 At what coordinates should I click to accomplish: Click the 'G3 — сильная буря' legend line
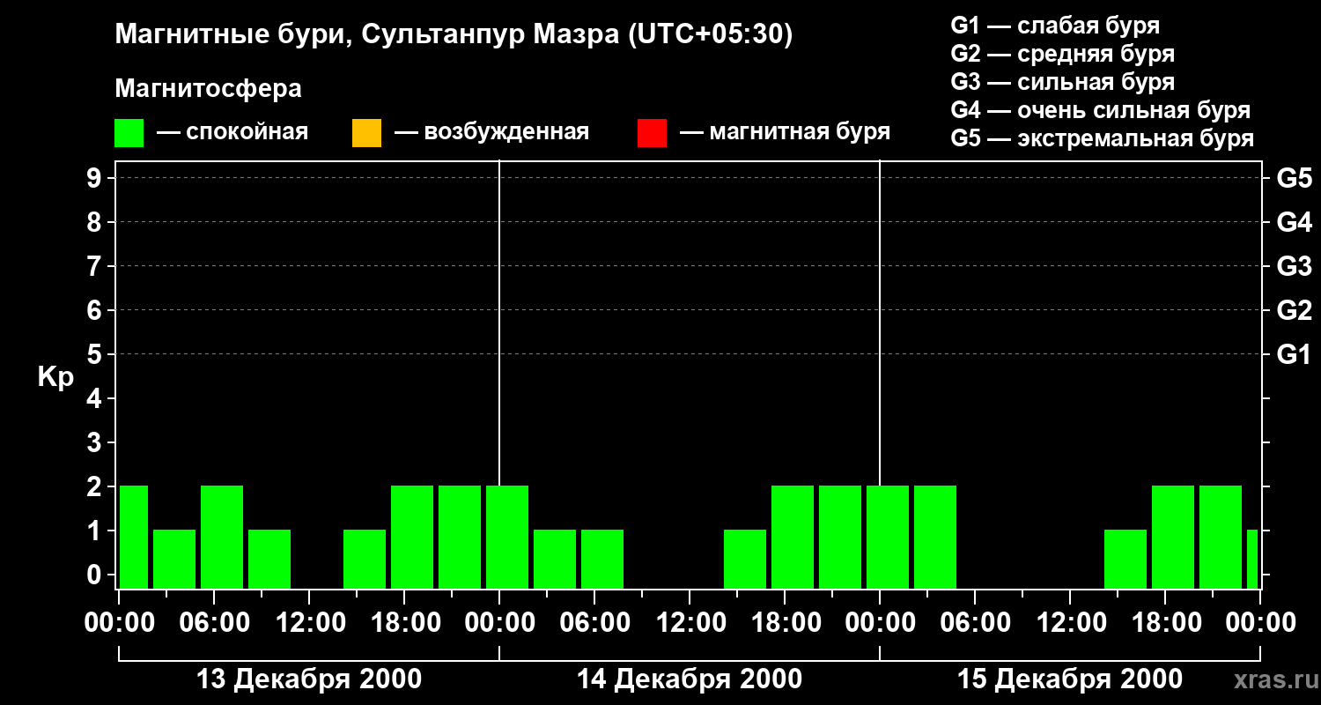pyautogui.click(x=1063, y=82)
